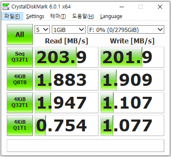Expand the test count dropdown showing 5
Image resolution: width=171 pixels, height=157 pixels.
[42, 29]
